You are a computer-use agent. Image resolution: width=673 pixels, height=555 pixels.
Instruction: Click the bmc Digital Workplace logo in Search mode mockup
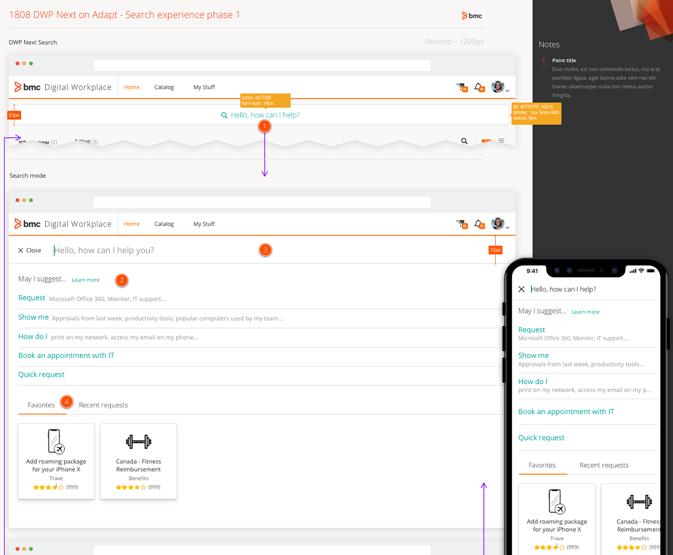pos(63,224)
